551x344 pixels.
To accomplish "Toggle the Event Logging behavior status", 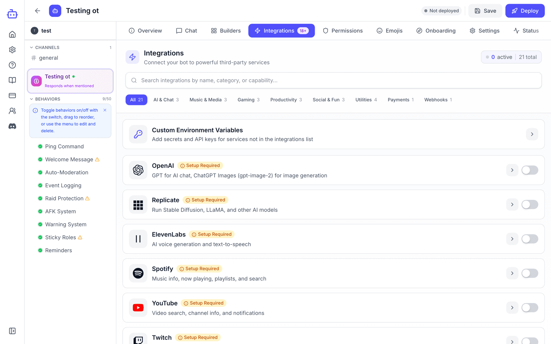I will [40, 185].
